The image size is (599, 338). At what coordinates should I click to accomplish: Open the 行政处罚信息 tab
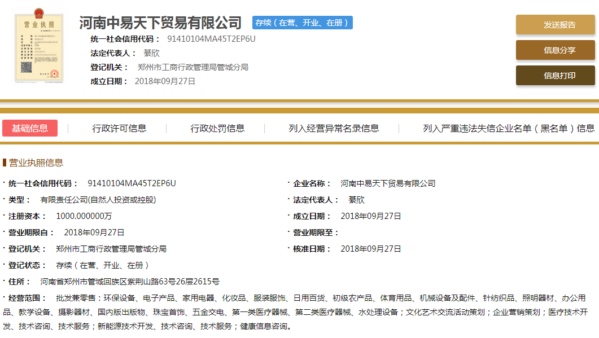(217, 129)
